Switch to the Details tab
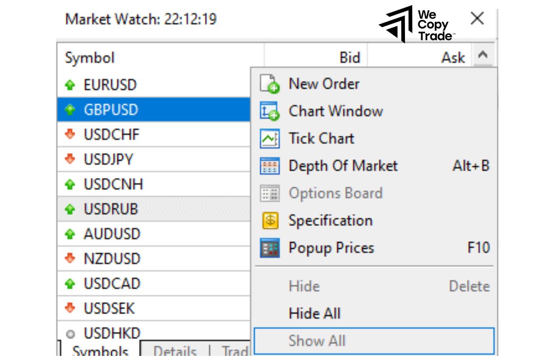 pyautogui.click(x=175, y=351)
